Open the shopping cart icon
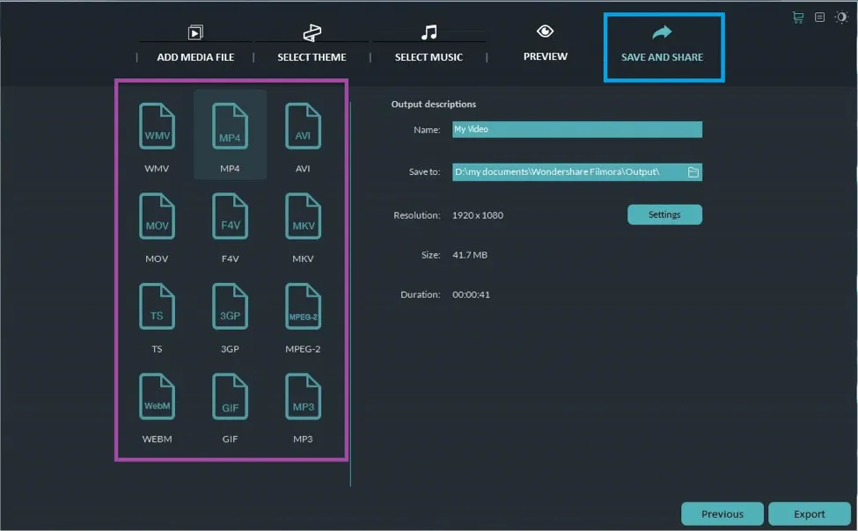 798,17
